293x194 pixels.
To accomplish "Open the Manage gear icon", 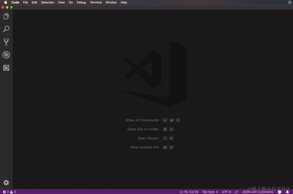I will [x=6, y=182].
